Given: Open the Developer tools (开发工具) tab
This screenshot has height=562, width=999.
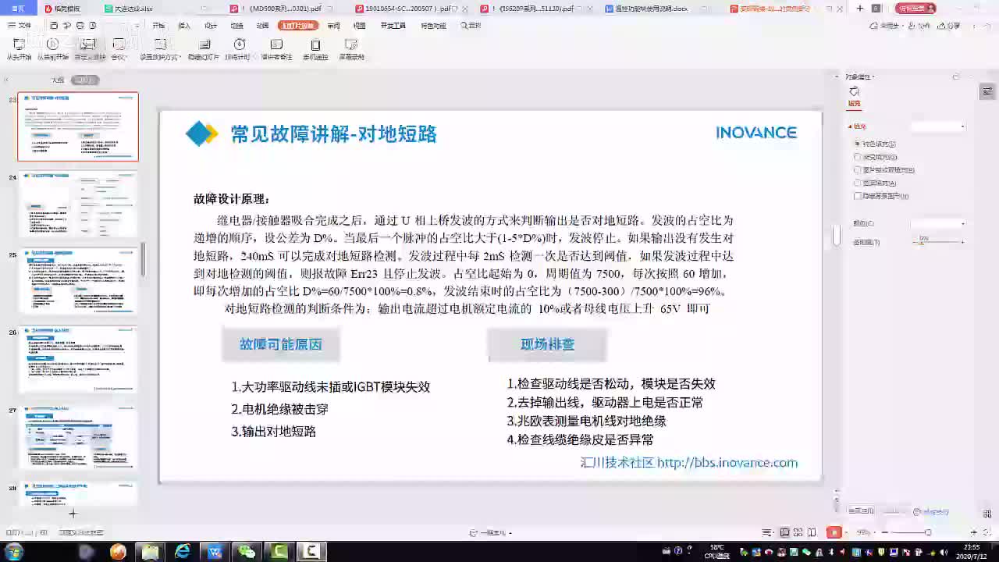Looking at the screenshot, I should click(x=393, y=26).
